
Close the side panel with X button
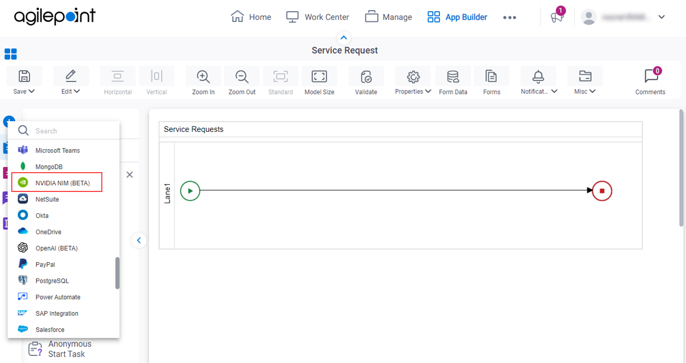[129, 175]
